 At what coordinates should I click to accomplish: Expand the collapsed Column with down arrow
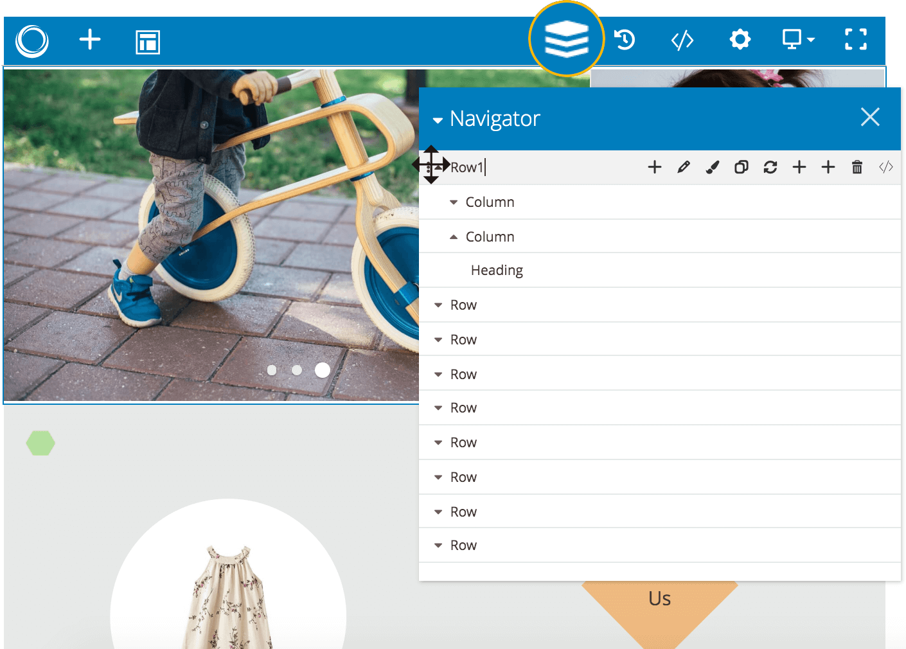(454, 202)
